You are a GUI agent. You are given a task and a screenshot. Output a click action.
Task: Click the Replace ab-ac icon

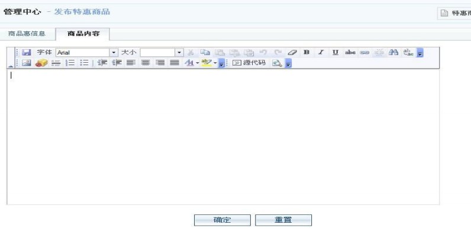408,52
